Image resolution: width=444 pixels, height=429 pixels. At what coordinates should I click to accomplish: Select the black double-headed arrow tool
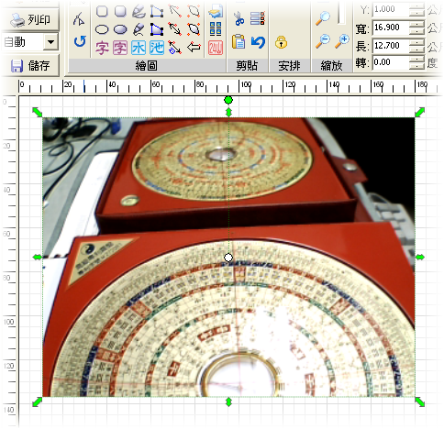coord(175,29)
